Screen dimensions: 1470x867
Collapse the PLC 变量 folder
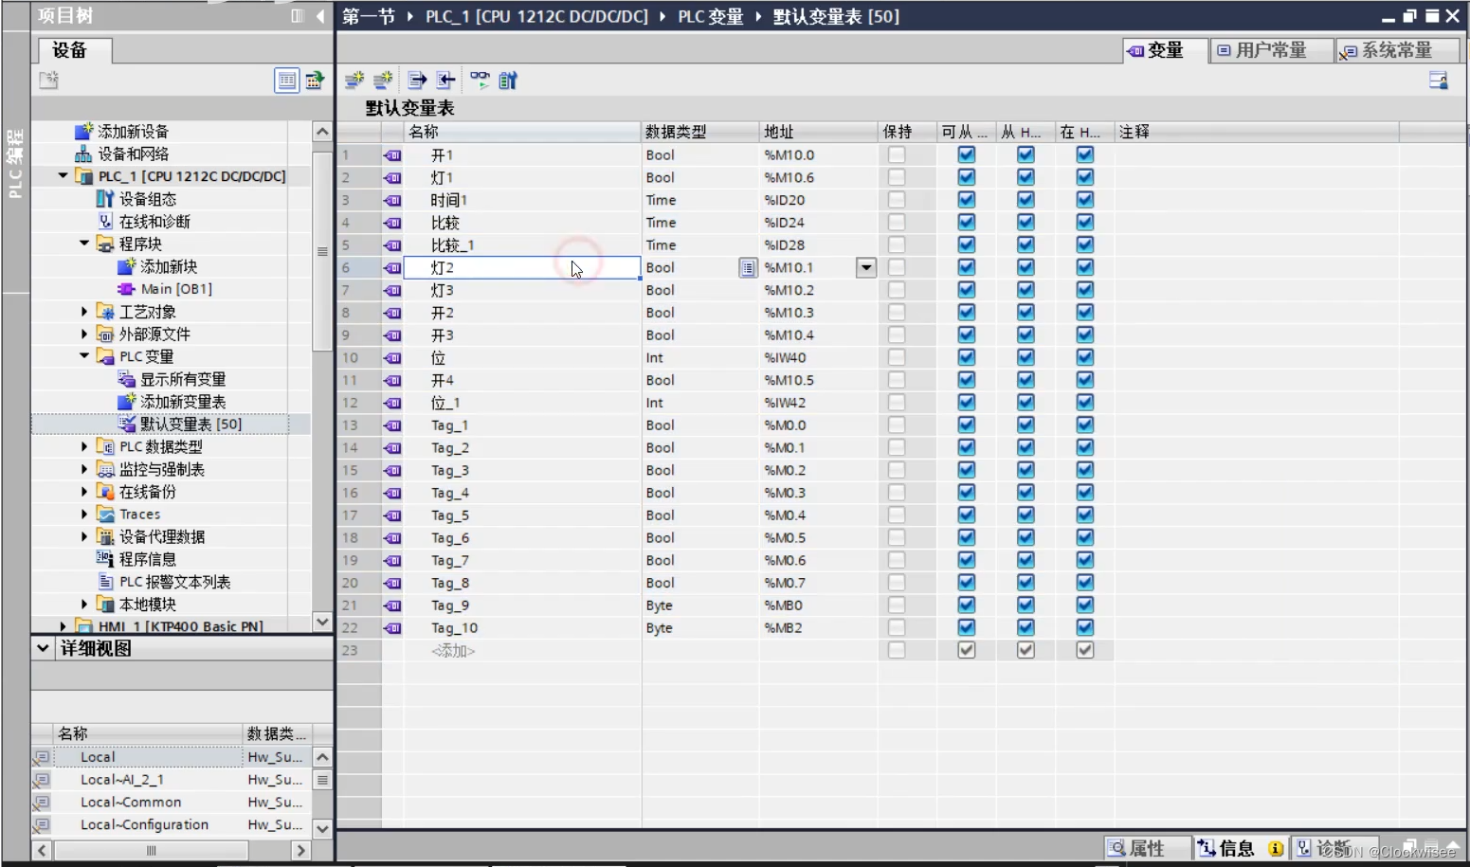pos(83,356)
